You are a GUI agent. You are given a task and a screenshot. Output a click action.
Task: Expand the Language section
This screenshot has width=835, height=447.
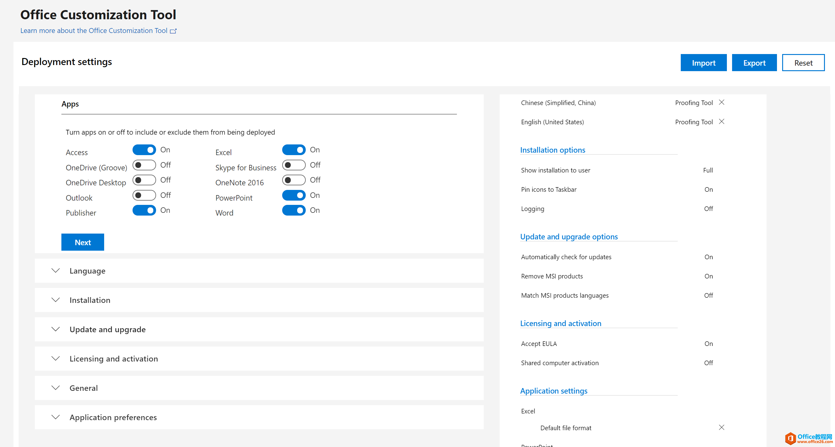pyautogui.click(x=88, y=271)
